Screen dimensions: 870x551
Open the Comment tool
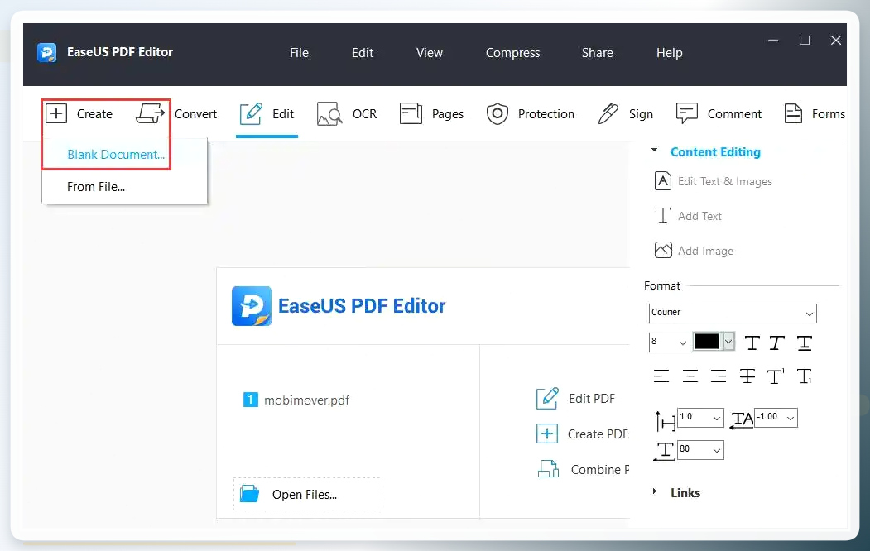pos(719,113)
